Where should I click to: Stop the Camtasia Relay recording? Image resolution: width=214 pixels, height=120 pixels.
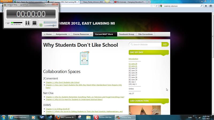(35, 23)
